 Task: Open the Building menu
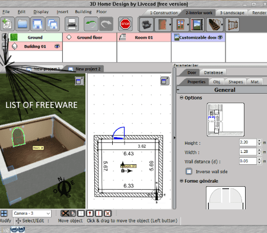(83, 12)
